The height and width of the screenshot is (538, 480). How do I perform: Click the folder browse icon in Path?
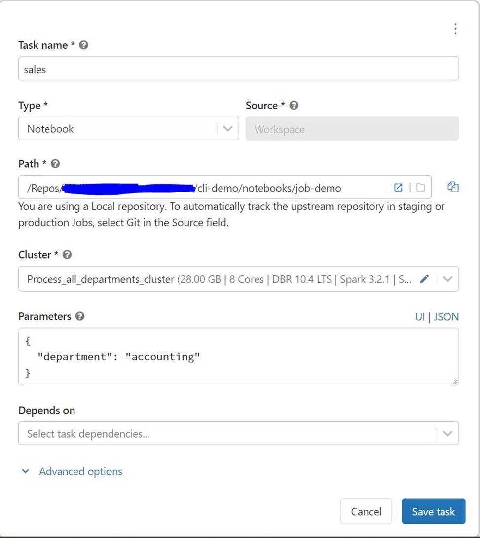[x=420, y=188]
